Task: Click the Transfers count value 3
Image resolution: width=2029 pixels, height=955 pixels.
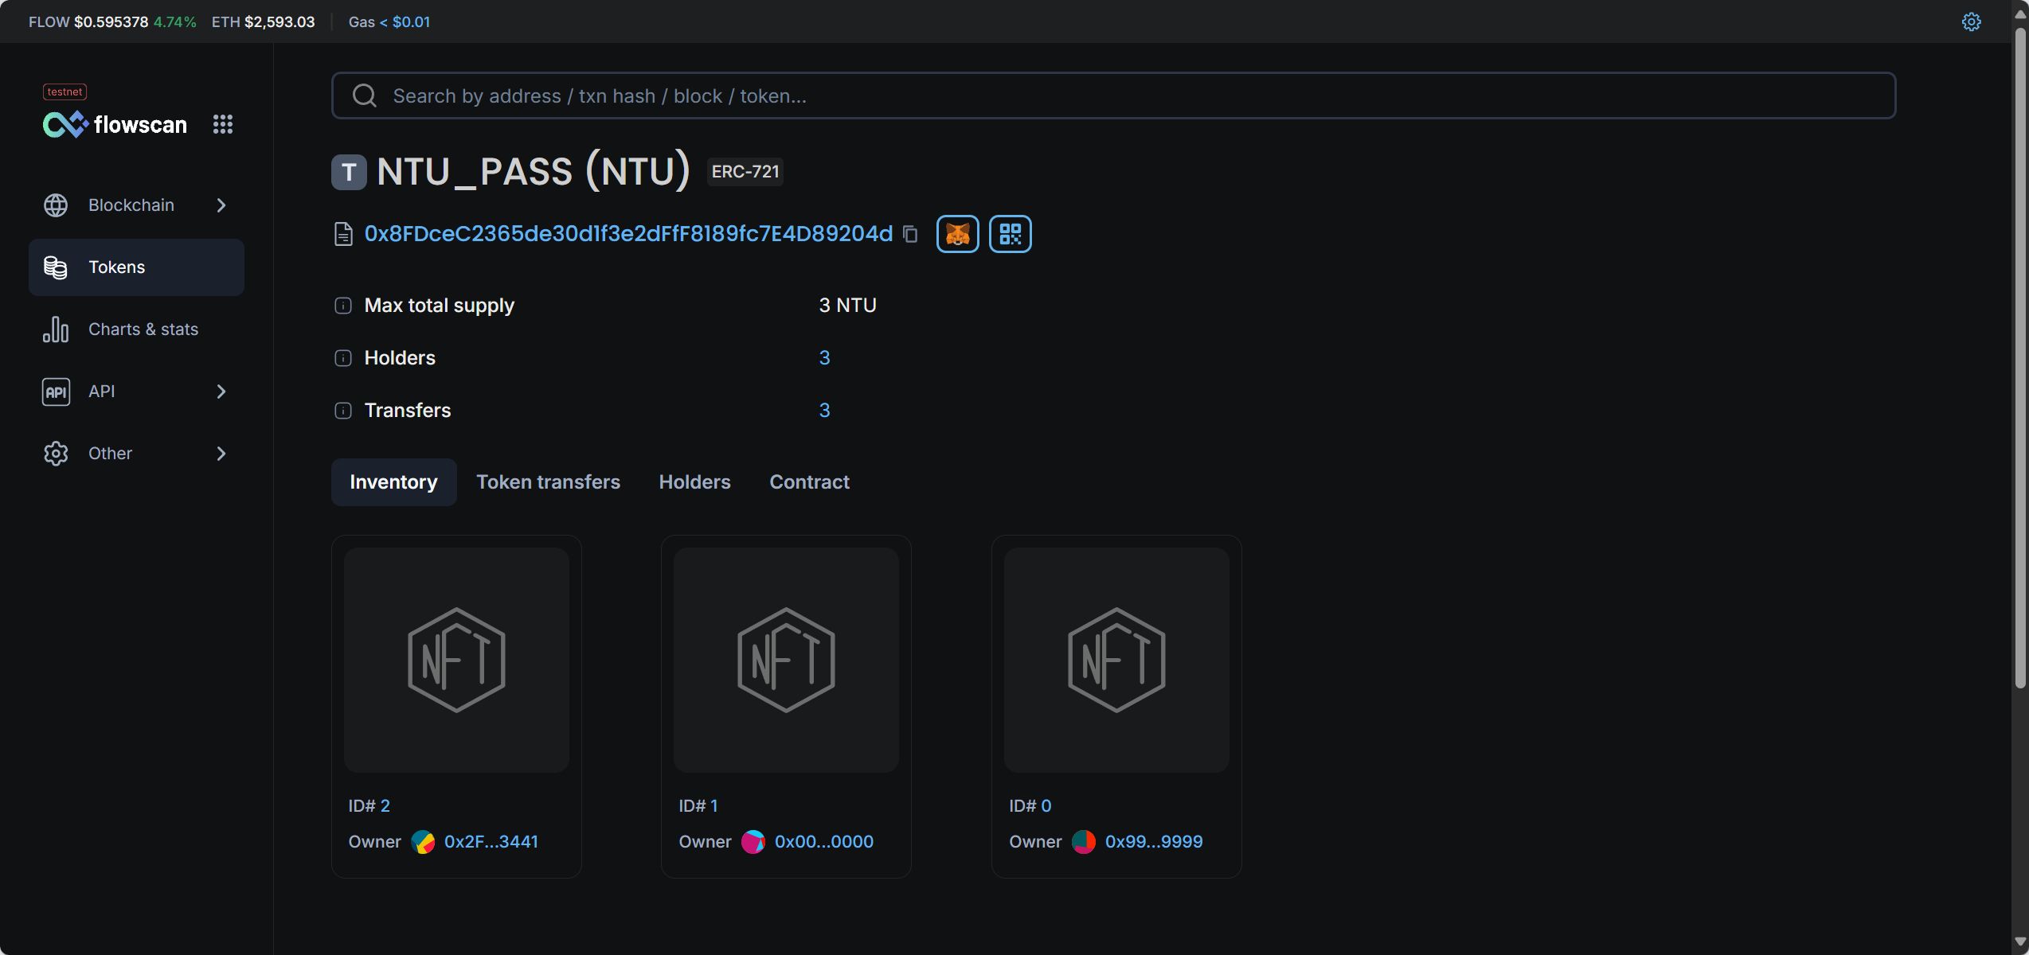Action: [824, 411]
